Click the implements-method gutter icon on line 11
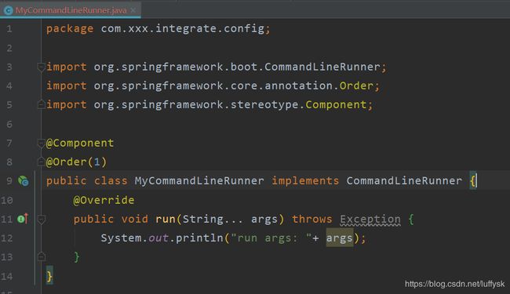The image size is (510, 294). [23, 219]
